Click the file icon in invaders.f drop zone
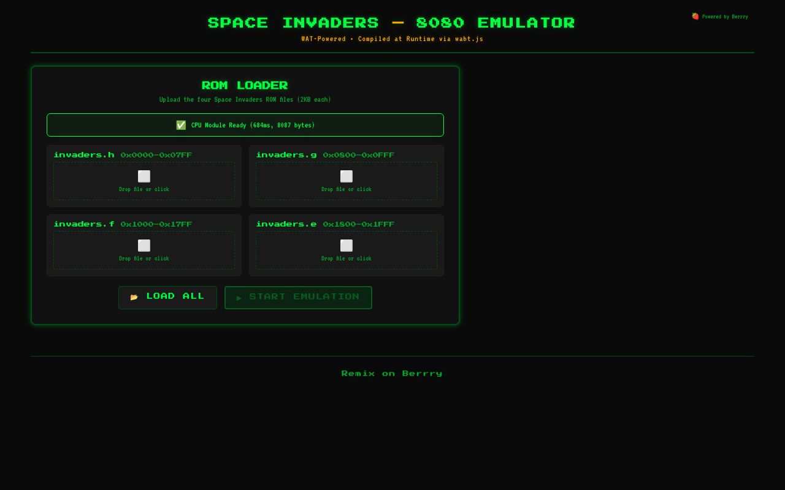 (x=144, y=245)
